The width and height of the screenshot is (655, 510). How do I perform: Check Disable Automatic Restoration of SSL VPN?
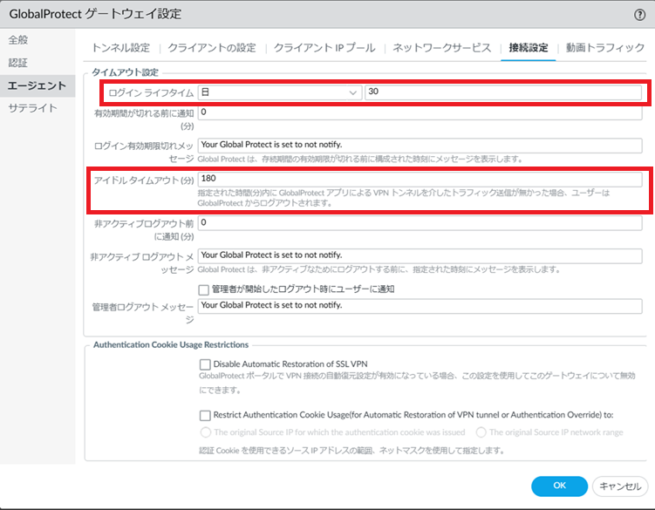coord(205,364)
